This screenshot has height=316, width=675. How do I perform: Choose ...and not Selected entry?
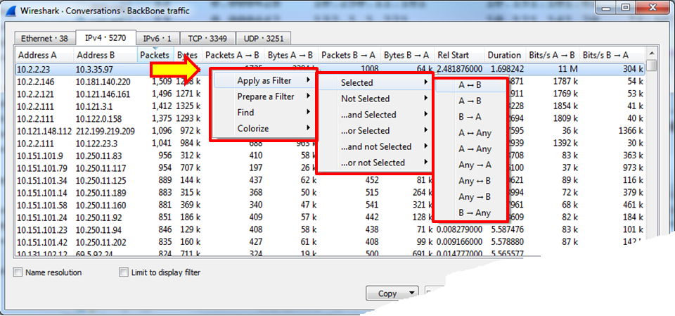point(375,146)
